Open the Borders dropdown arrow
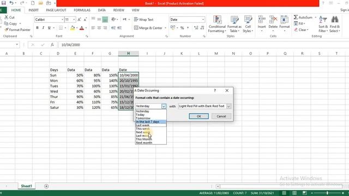 [x=65, y=28]
